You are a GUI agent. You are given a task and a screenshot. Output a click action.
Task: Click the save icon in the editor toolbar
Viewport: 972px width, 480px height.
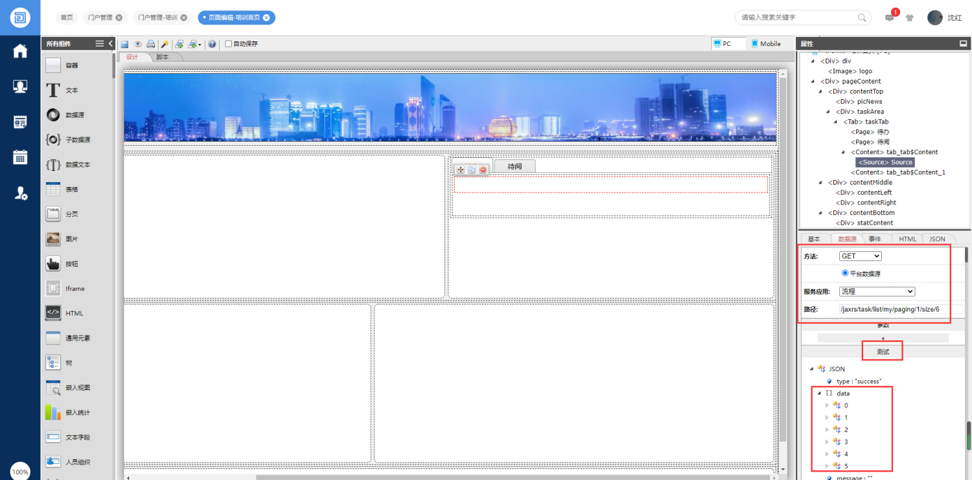125,44
